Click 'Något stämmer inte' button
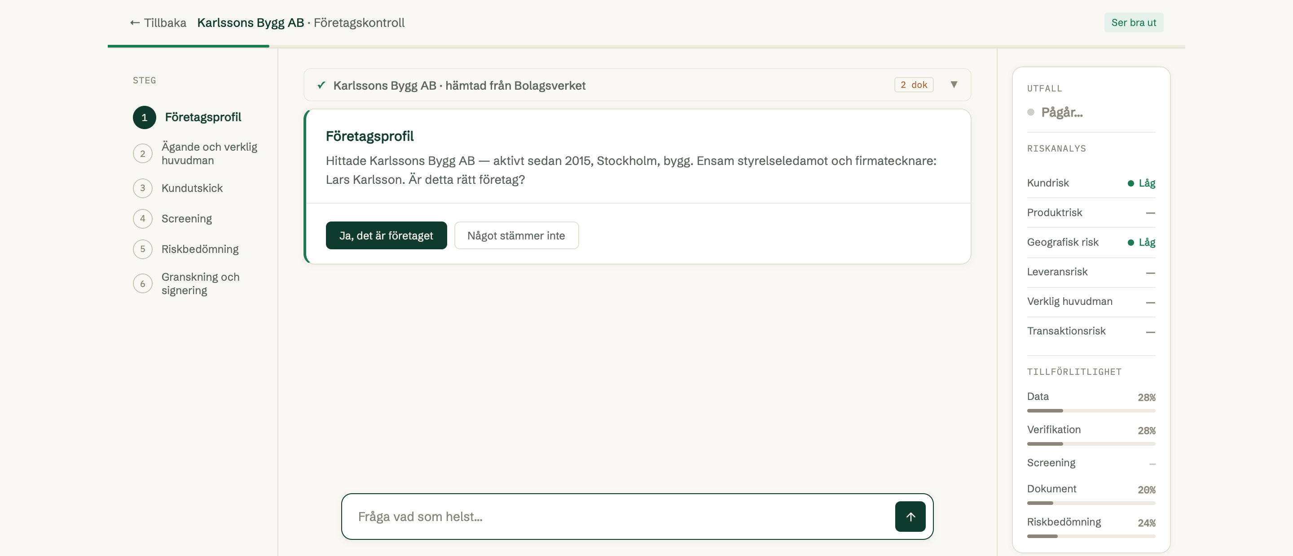The image size is (1293, 556). pyautogui.click(x=516, y=236)
